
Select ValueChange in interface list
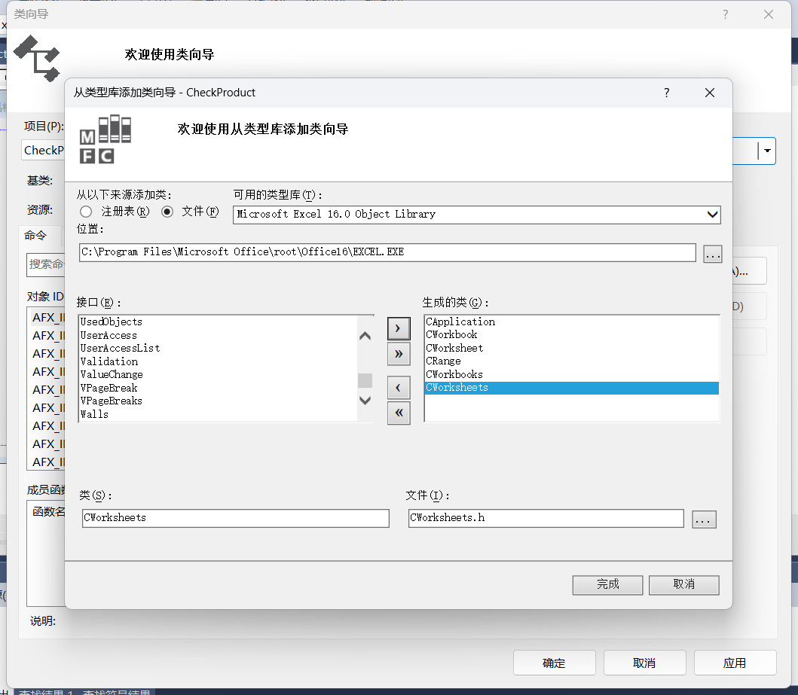pyautogui.click(x=219, y=375)
